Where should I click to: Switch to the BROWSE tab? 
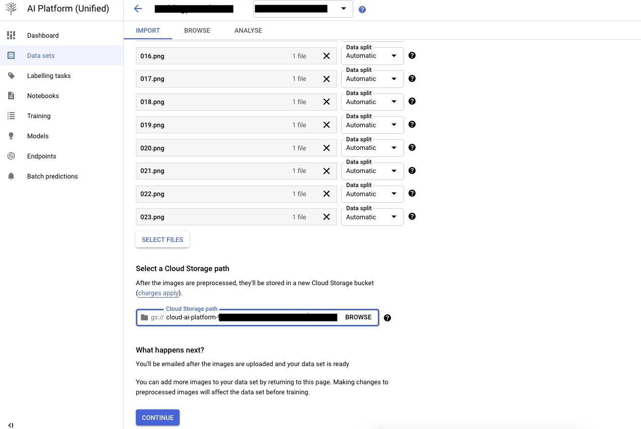click(x=197, y=30)
